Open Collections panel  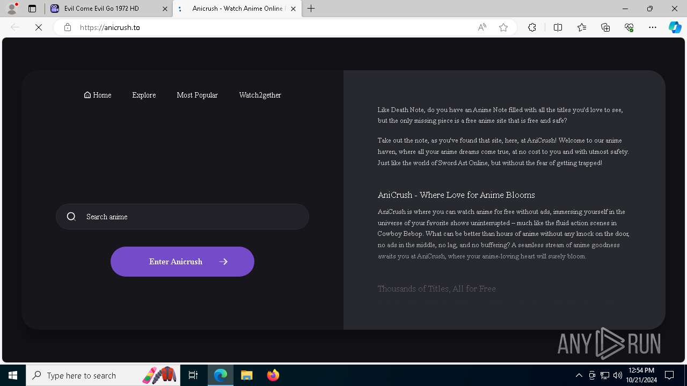[605, 27]
